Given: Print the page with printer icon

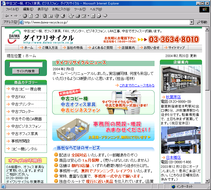Looking at the screenshot, I should 78,16.
